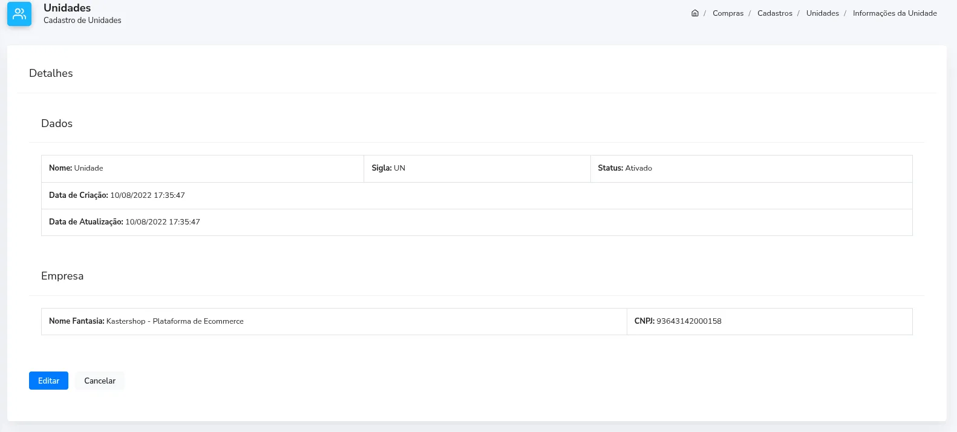
Task: Click the Empresa section heading
Action: (x=62, y=276)
